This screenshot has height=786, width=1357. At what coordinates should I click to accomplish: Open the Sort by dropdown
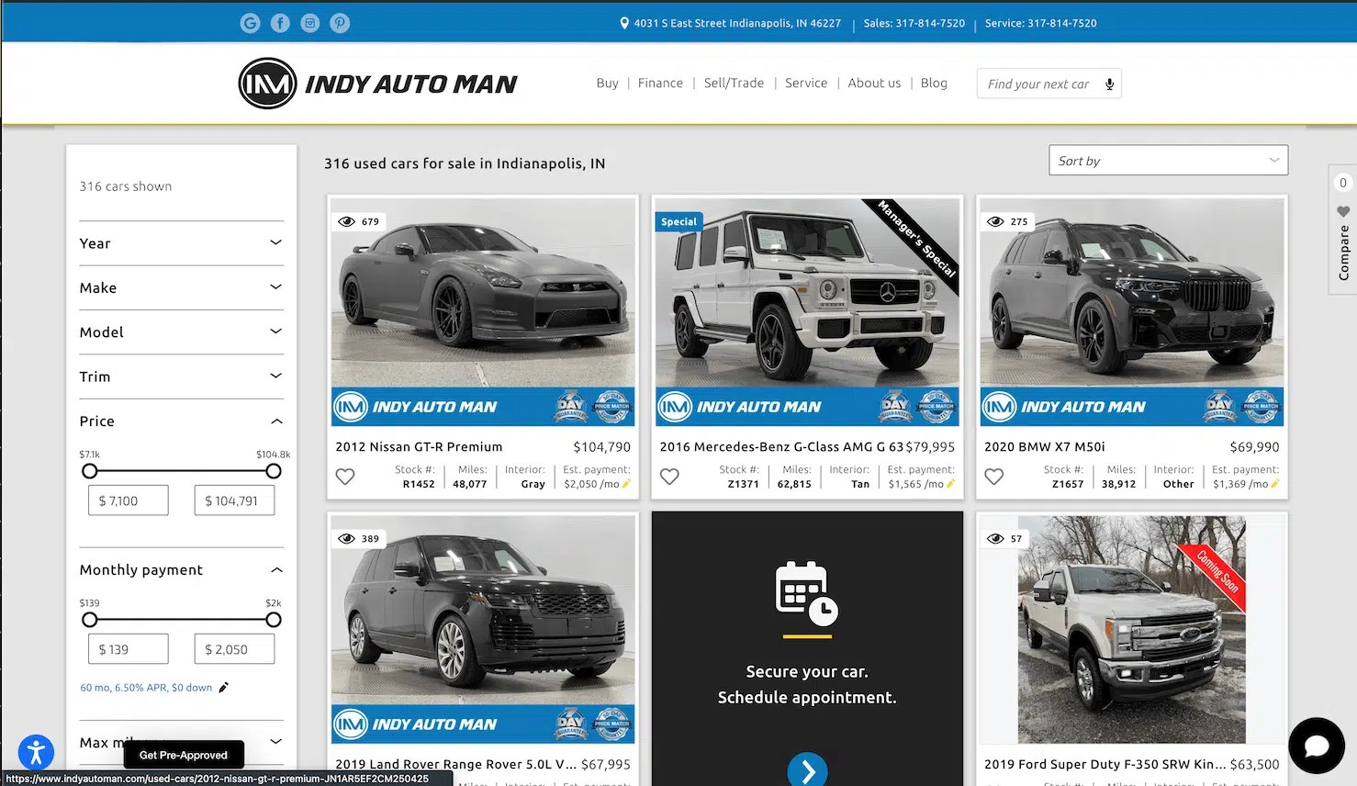[x=1167, y=160]
